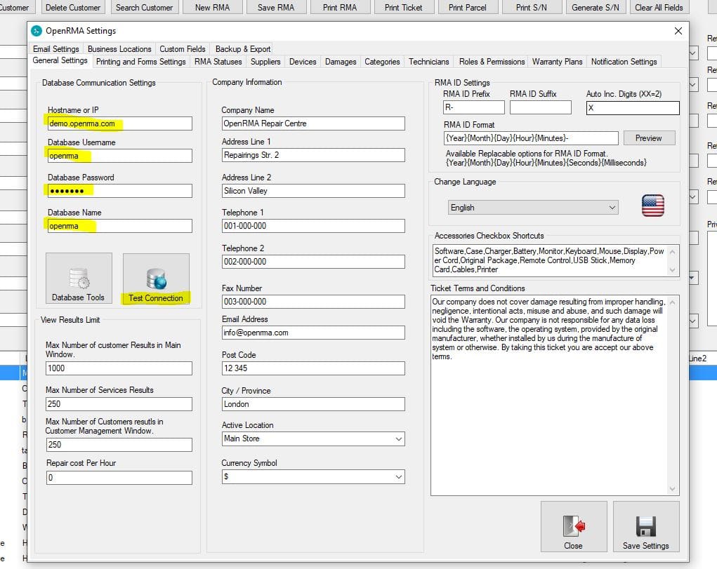Click the Email Address field

(x=313, y=333)
